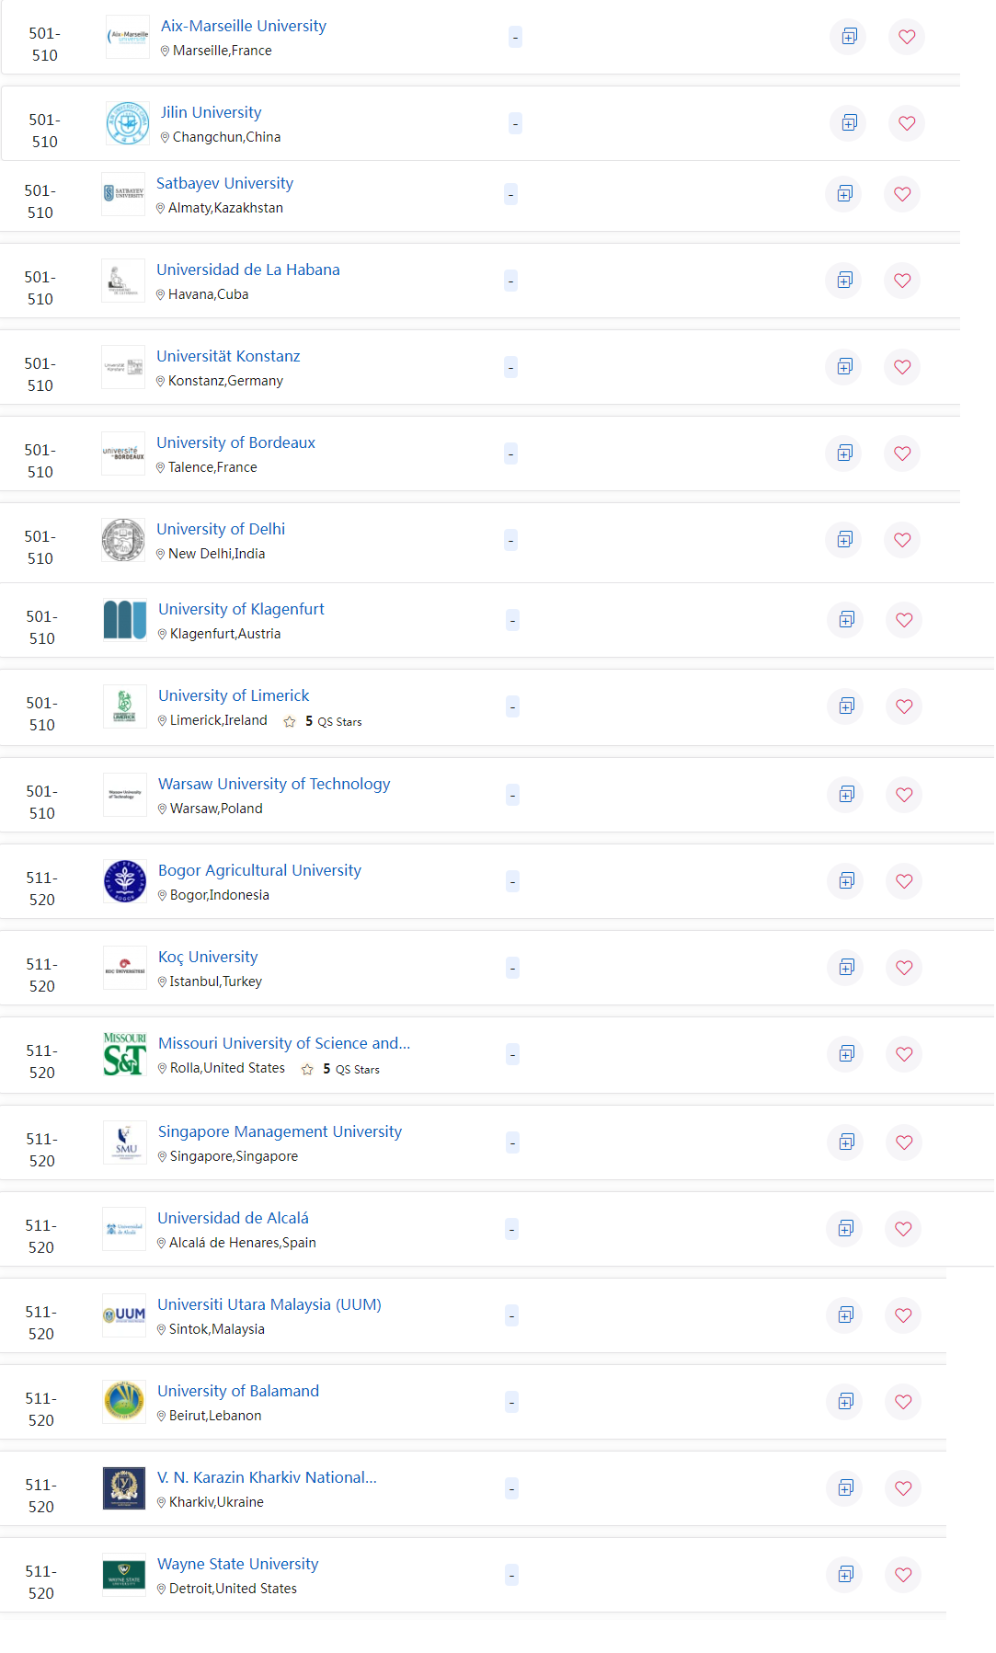Add Koç University to compare
Viewport: 996px width, 1653px height.
click(x=846, y=968)
